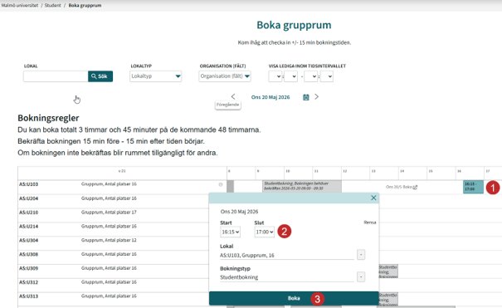The image size is (502, 308).
Task: Select room AS:U309 in the list
Action: point(28,268)
